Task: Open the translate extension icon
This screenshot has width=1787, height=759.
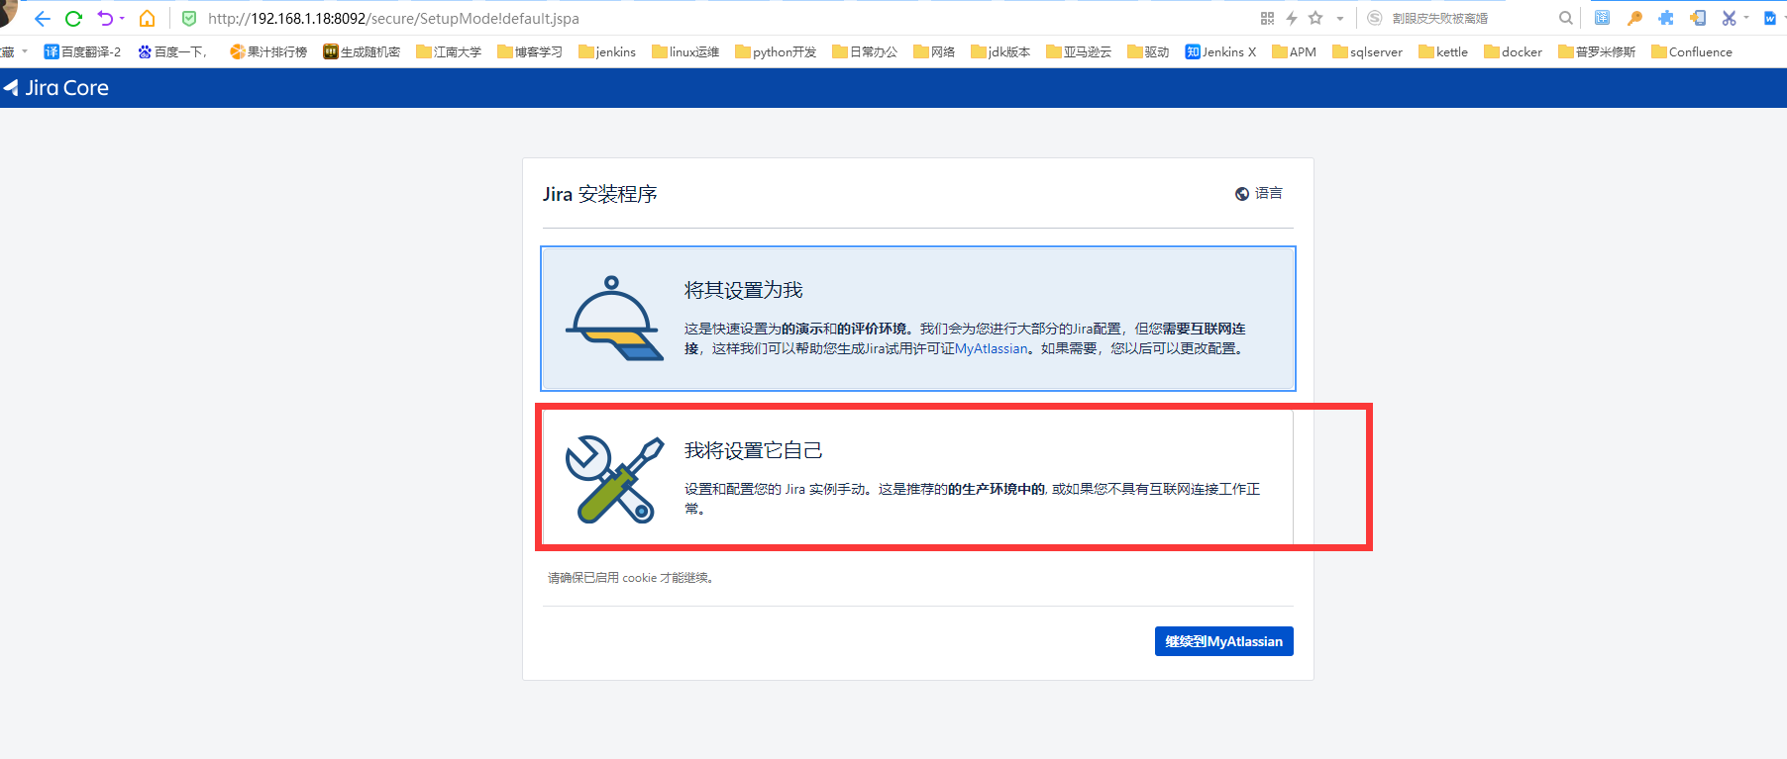Action: 1603,18
